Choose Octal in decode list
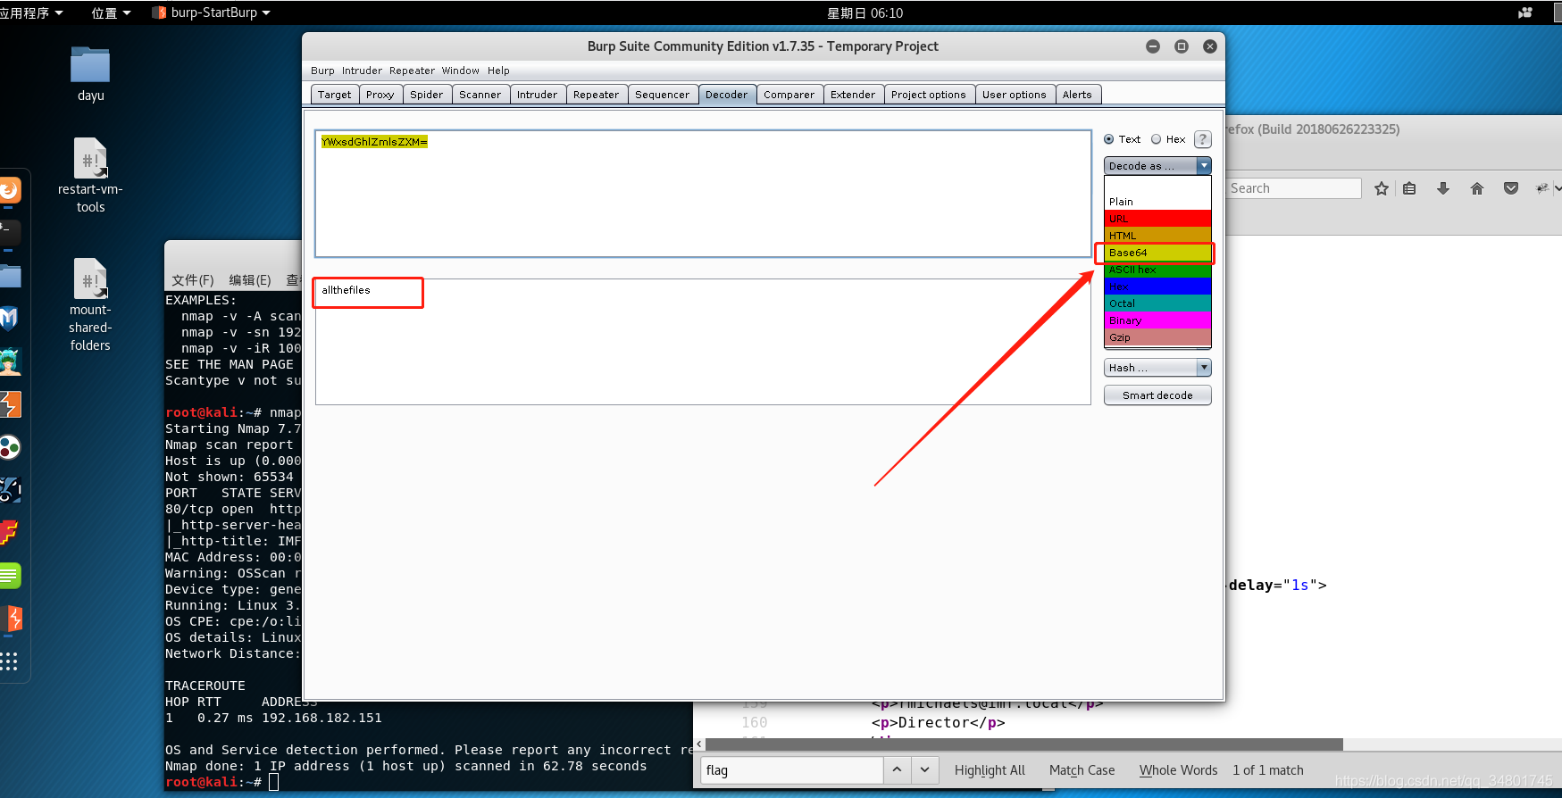Viewport: 1562px width, 798px height. (1157, 303)
